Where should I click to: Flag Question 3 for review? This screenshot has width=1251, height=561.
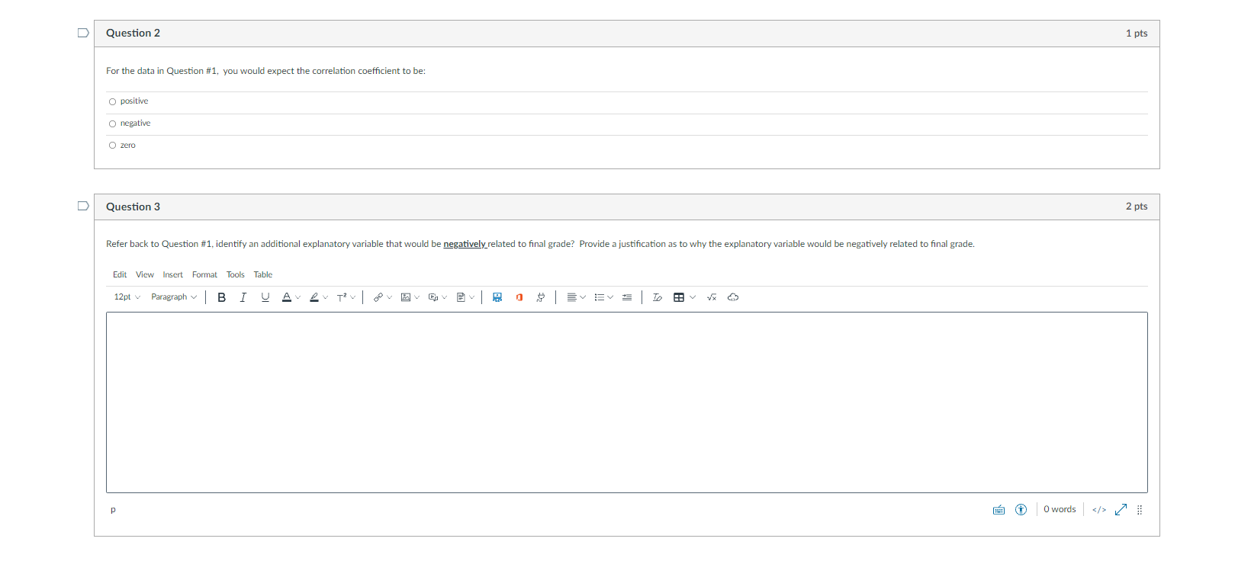[83, 206]
